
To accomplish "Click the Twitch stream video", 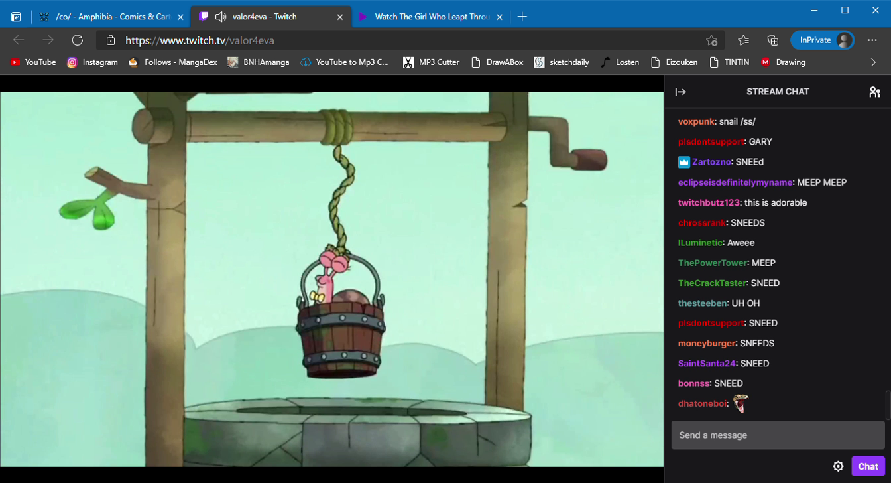I will 331,279.
